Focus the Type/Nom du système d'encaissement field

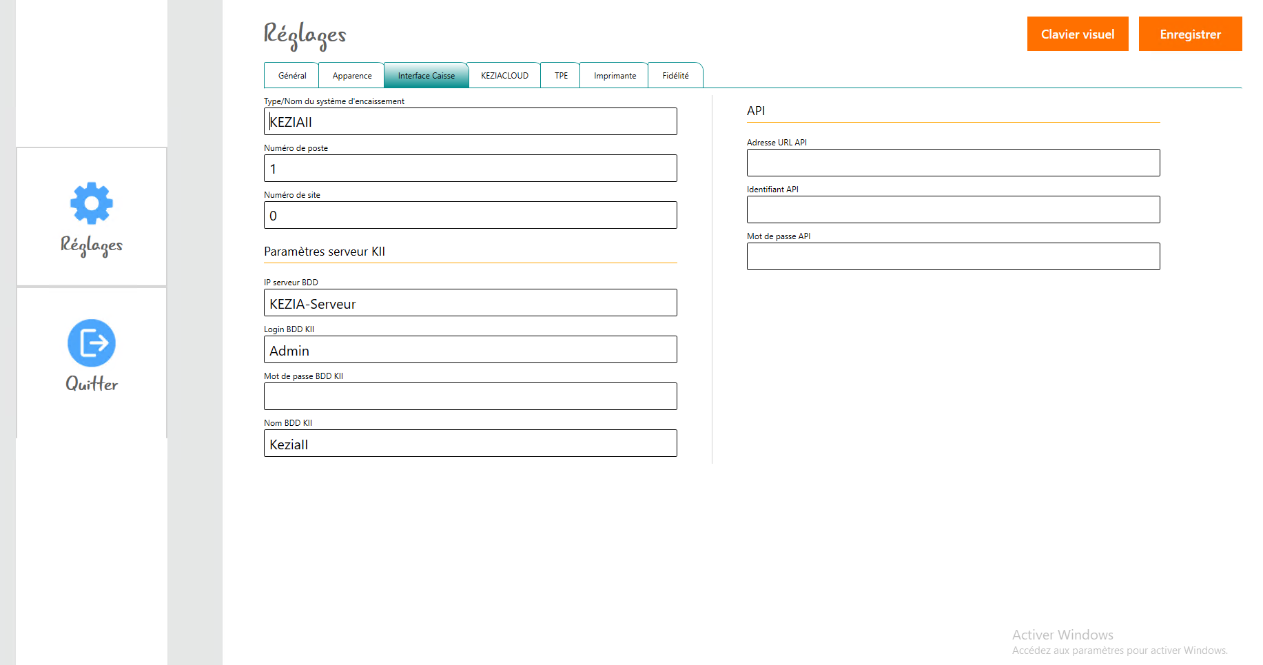point(470,122)
